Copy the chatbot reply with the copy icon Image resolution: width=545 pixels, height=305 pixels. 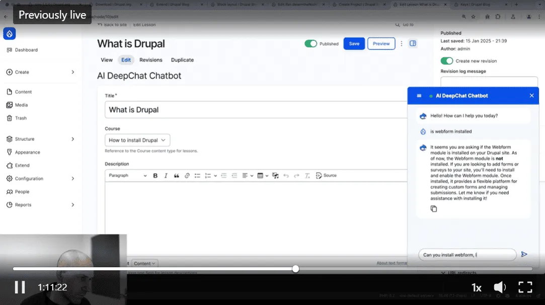(x=434, y=209)
